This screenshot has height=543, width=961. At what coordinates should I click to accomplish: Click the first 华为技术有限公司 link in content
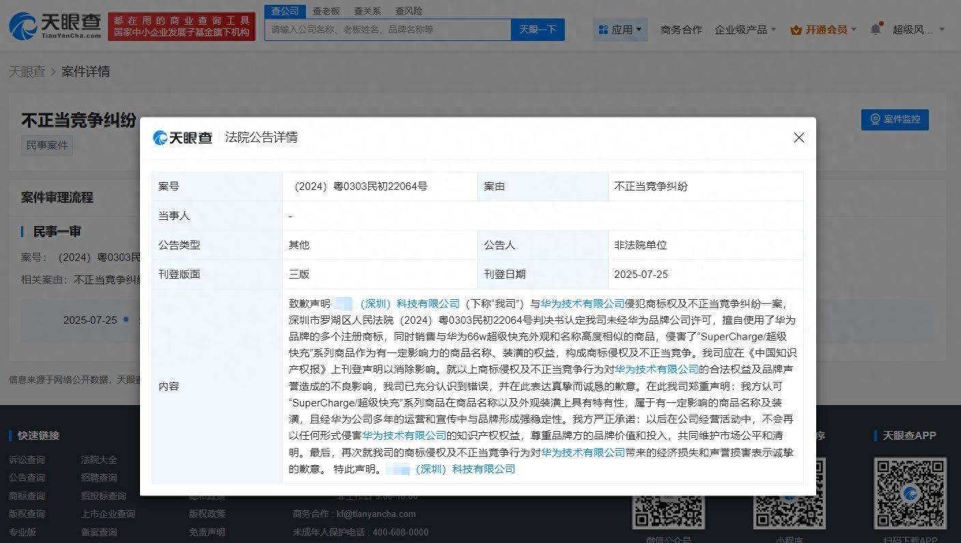(583, 303)
